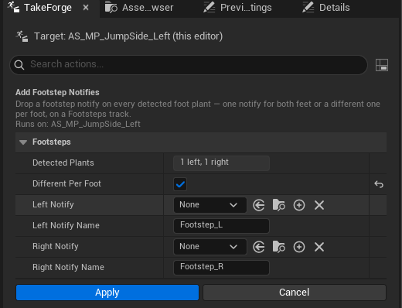Create new asset for Left Notify
Screen dimensions: 402x308
[x=299, y=205]
